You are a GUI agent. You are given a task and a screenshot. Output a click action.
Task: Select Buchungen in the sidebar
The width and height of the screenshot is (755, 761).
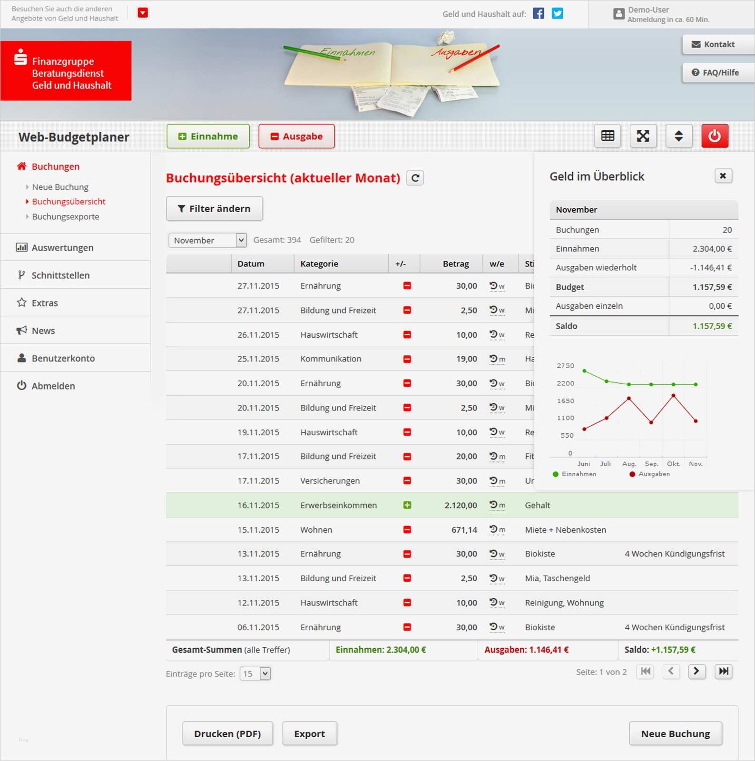[x=55, y=166]
